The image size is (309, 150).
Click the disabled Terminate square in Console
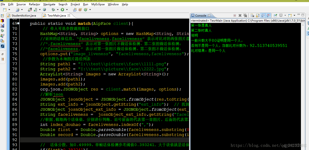(x=235, y=15)
